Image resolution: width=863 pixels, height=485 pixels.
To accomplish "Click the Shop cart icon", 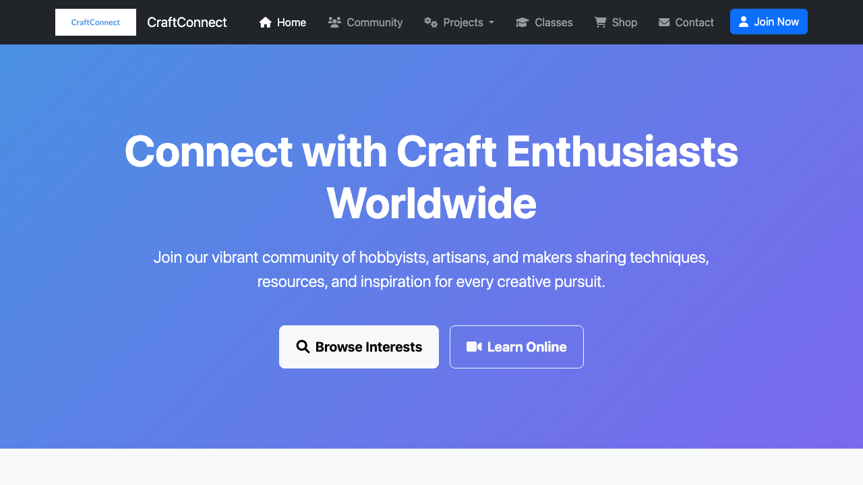I will (600, 22).
